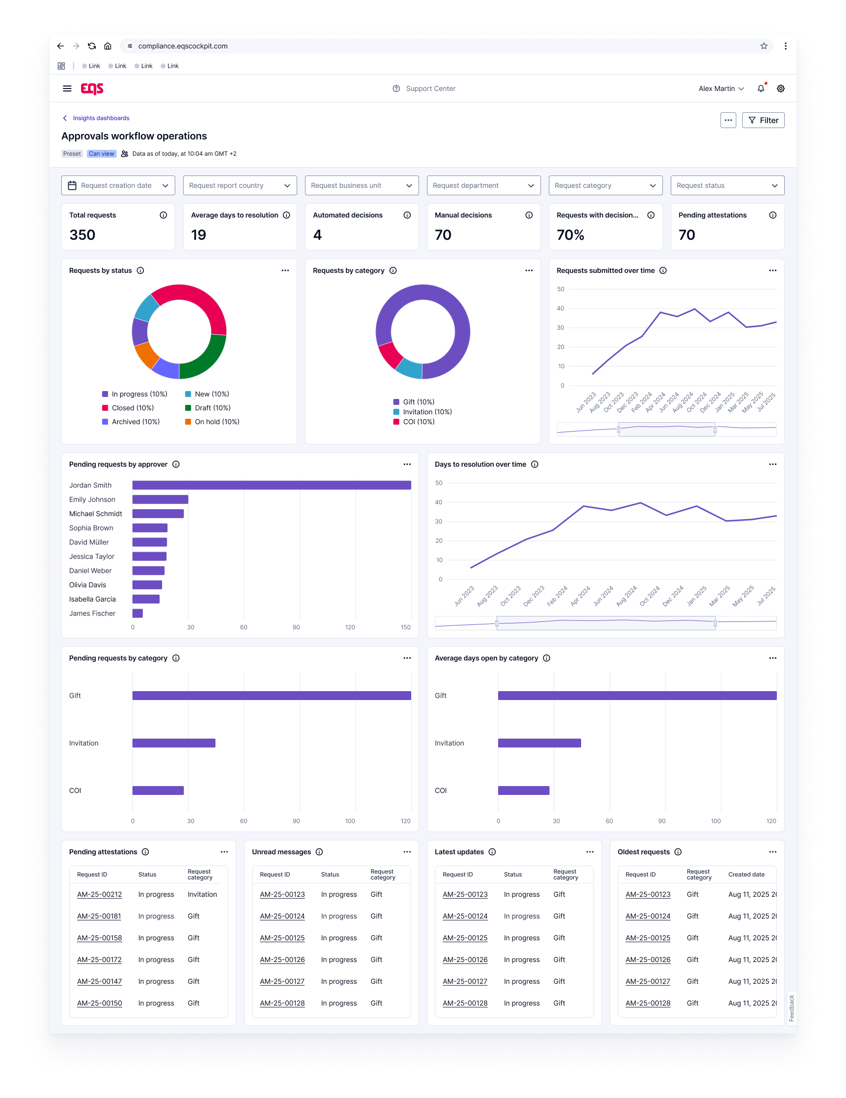Click the Can view badge
Viewport: 846px width, 1098px height.
point(101,154)
